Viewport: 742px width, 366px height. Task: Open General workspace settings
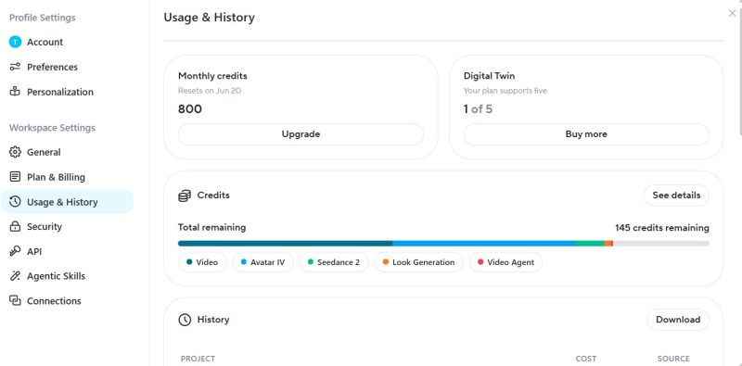(x=67, y=152)
